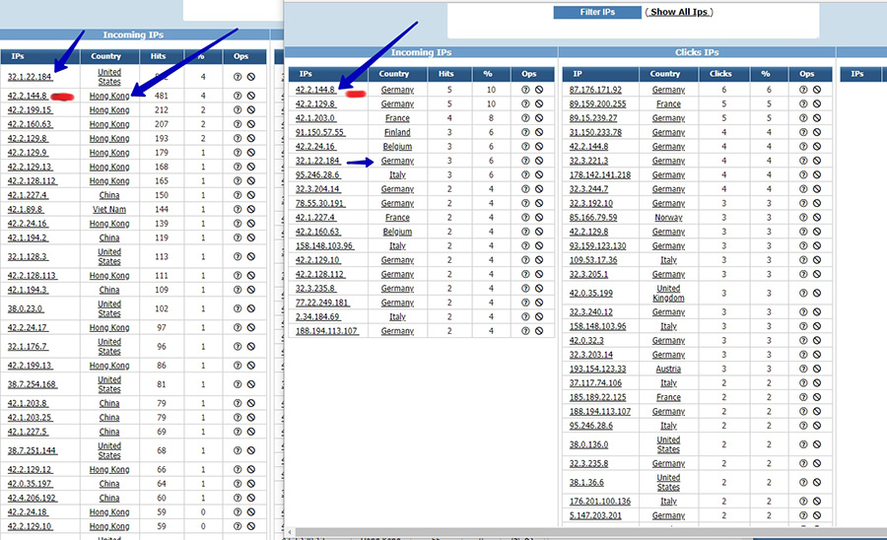Click the Clicks IPs section title
The height and width of the screenshot is (540, 887).
pyautogui.click(x=697, y=52)
